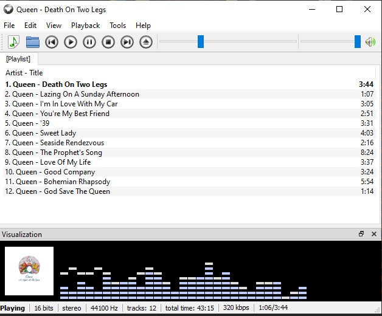Select the Bohemian Rhapsody track
This screenshot has height=316, width=382.
point(189,182)
